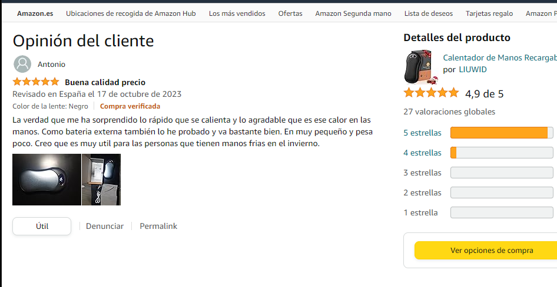Report the review via Denunciar
This screenshot has height=287, width=557.
point(105,226)
